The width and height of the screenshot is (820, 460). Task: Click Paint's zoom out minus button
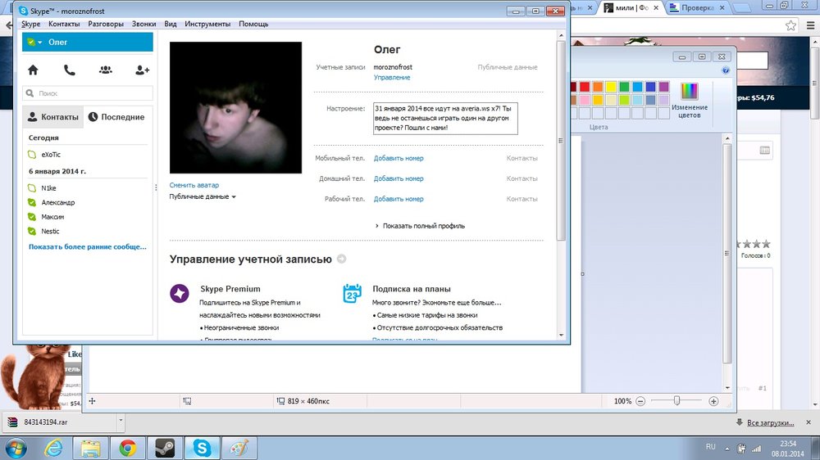coord(640,401)
